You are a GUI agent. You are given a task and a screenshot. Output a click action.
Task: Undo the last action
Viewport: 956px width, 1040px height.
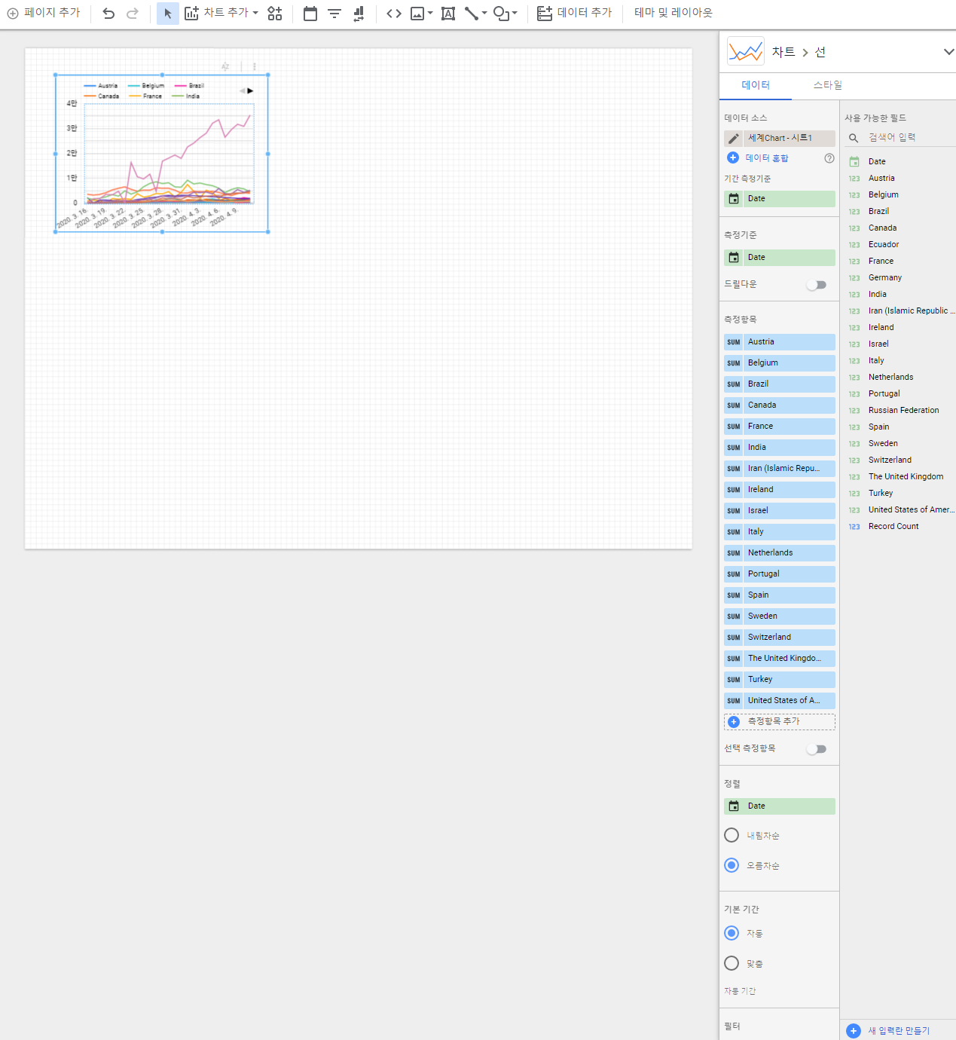108,13
